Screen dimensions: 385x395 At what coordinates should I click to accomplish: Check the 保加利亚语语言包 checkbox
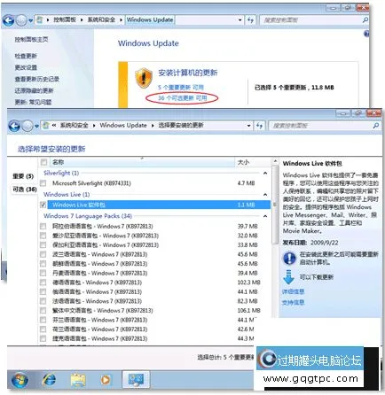(x=43, y=245)
